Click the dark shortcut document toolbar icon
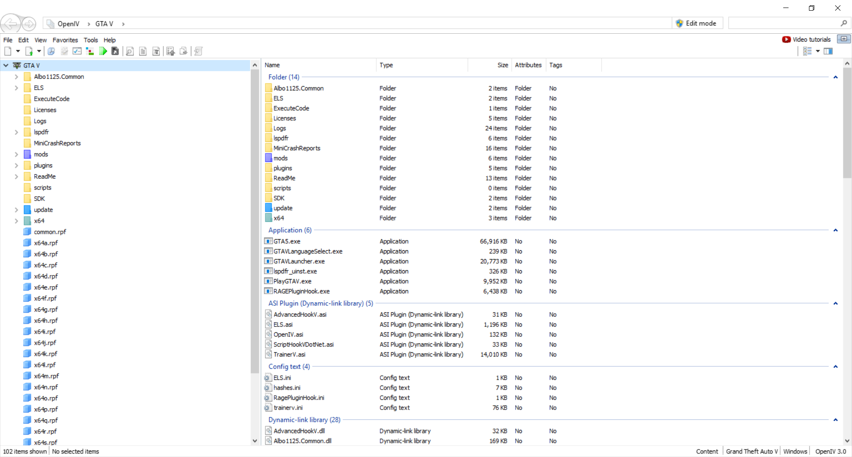Screen dimensions: 852x457 pos(115,51)
